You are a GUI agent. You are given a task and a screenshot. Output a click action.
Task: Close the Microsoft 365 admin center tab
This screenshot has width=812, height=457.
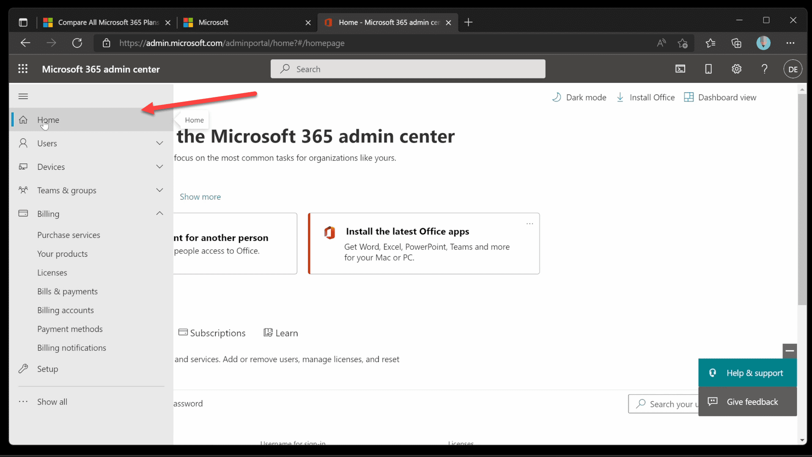tap(448, 22)
